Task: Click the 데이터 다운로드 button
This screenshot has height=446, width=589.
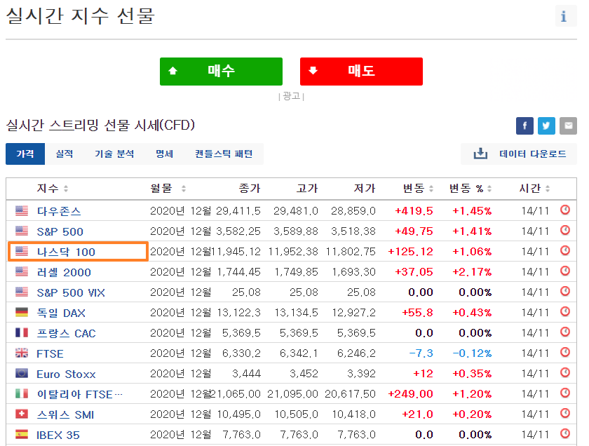Action: point(519,154)
